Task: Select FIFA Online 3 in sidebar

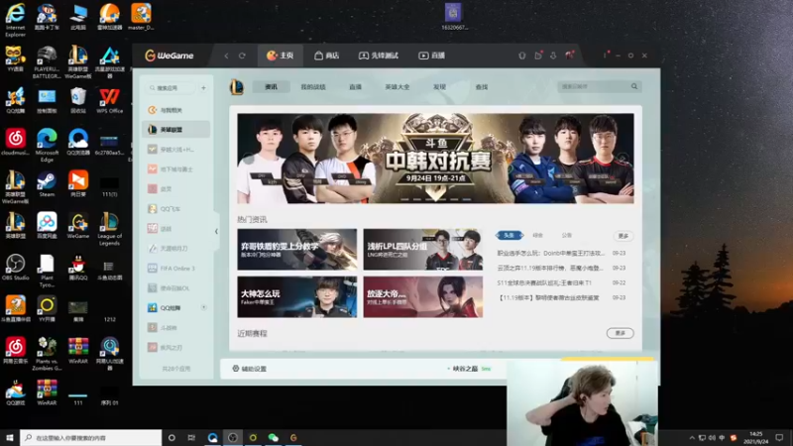Action: click(x=176, y=268)
